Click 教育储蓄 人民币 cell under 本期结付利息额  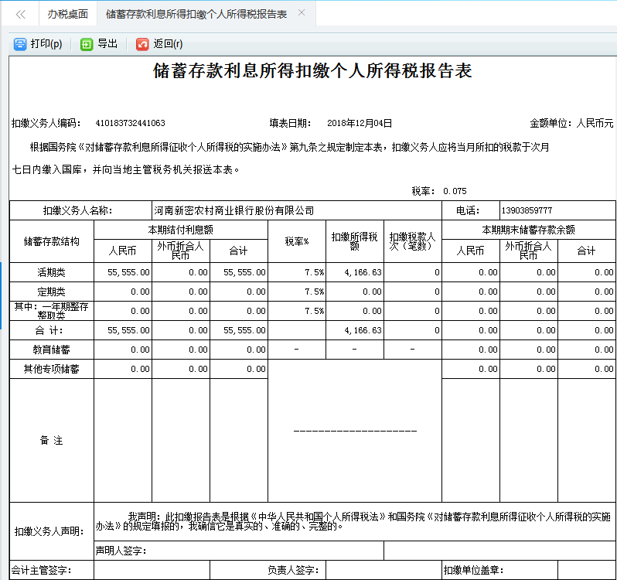point(123,350)
